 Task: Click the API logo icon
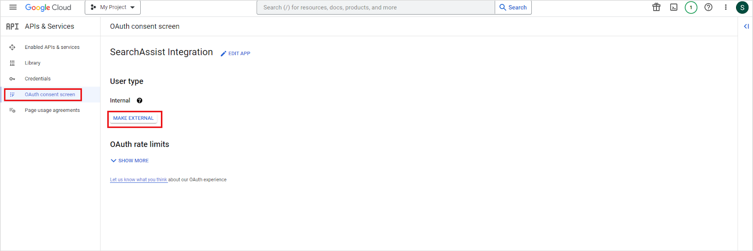coord(12,26)
